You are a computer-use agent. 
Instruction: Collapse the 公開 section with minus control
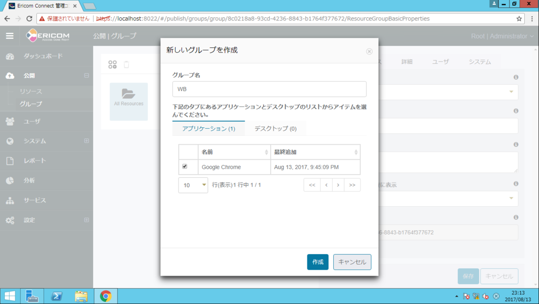point(87,75)
